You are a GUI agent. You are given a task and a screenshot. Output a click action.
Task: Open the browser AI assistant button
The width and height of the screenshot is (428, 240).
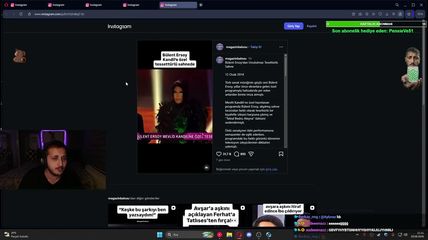pyautogui.click(x=420, y=14)
